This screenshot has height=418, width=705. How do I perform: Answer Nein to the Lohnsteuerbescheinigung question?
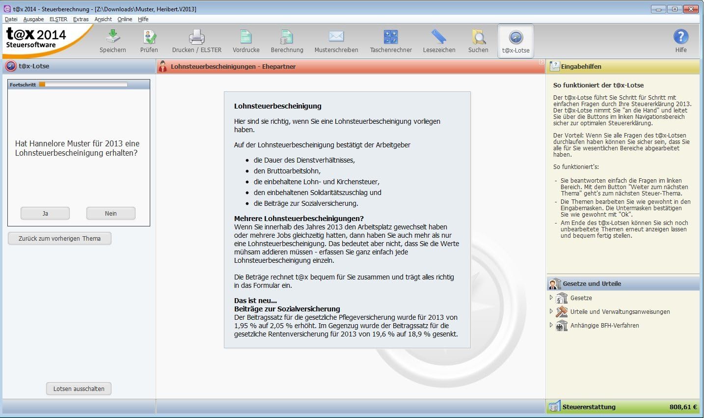(x=111, y=214)
